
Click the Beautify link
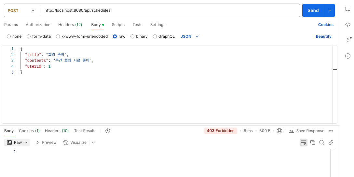(323, 36)
